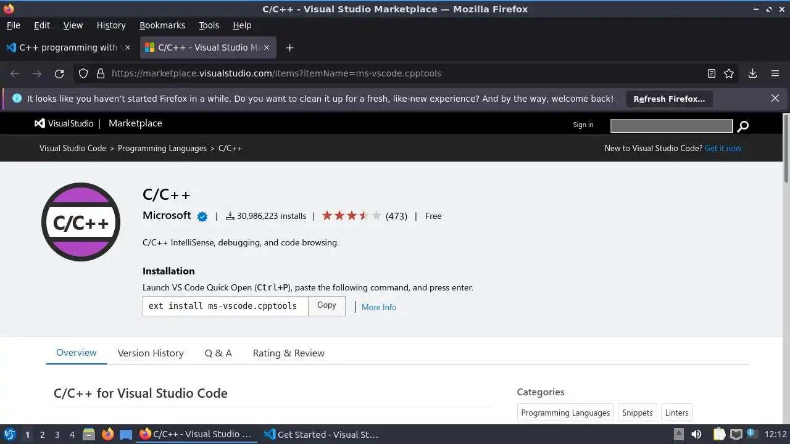790x444 pixels.
Task: Open the Help menu
Action: pyautogui.click(x=242, y=25)
